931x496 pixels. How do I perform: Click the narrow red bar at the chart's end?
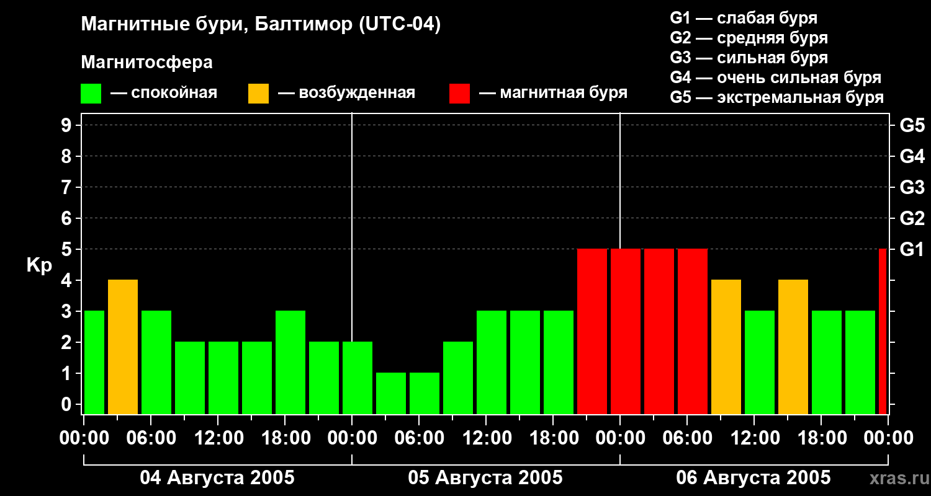tap(883, 332)
